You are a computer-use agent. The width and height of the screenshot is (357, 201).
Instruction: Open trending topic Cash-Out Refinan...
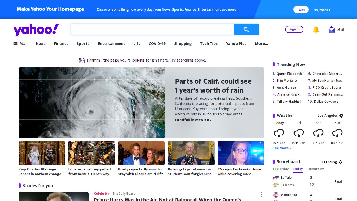327,94
